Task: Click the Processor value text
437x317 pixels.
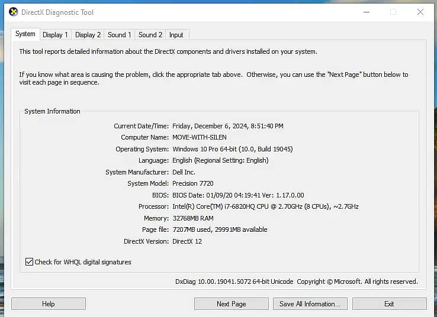Action: pos(265,207)
